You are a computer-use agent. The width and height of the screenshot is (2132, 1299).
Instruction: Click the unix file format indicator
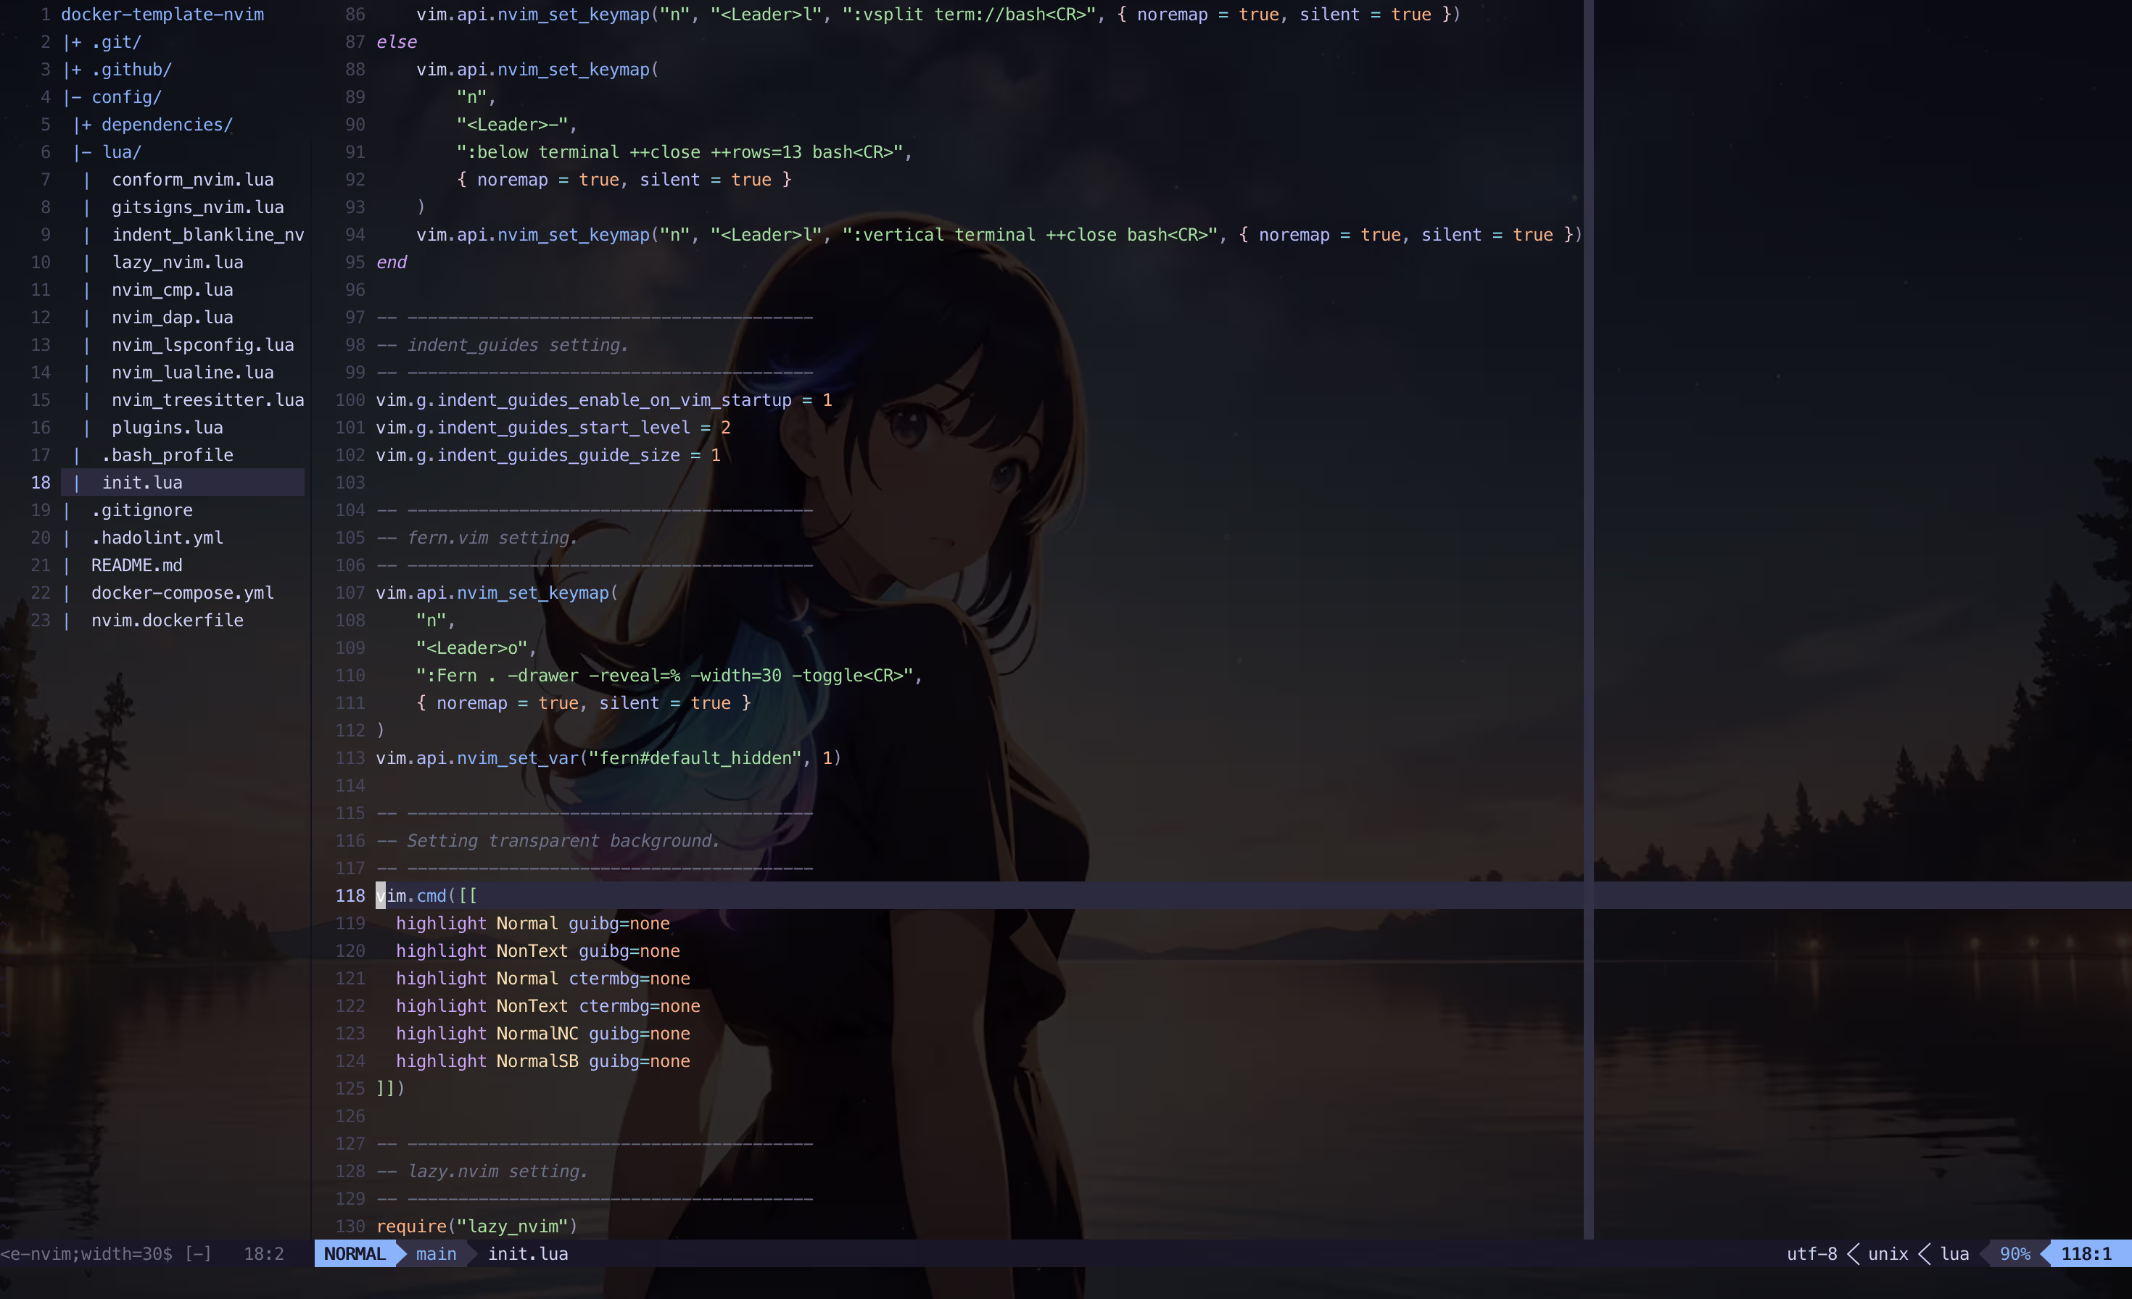[x=1888, y=1254]
